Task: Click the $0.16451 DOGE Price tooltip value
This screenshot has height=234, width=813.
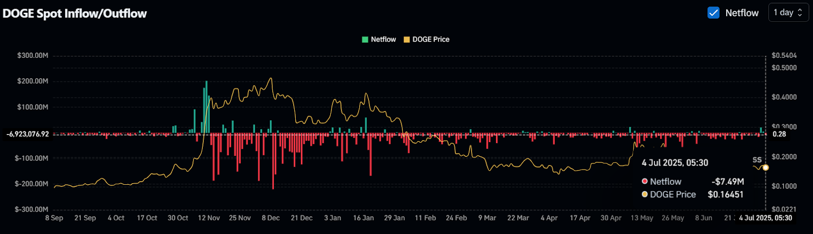Action: (726, 194)
